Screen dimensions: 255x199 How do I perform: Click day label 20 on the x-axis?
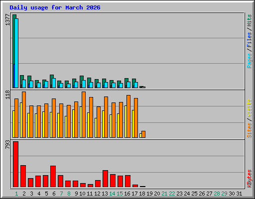(157, 194)
